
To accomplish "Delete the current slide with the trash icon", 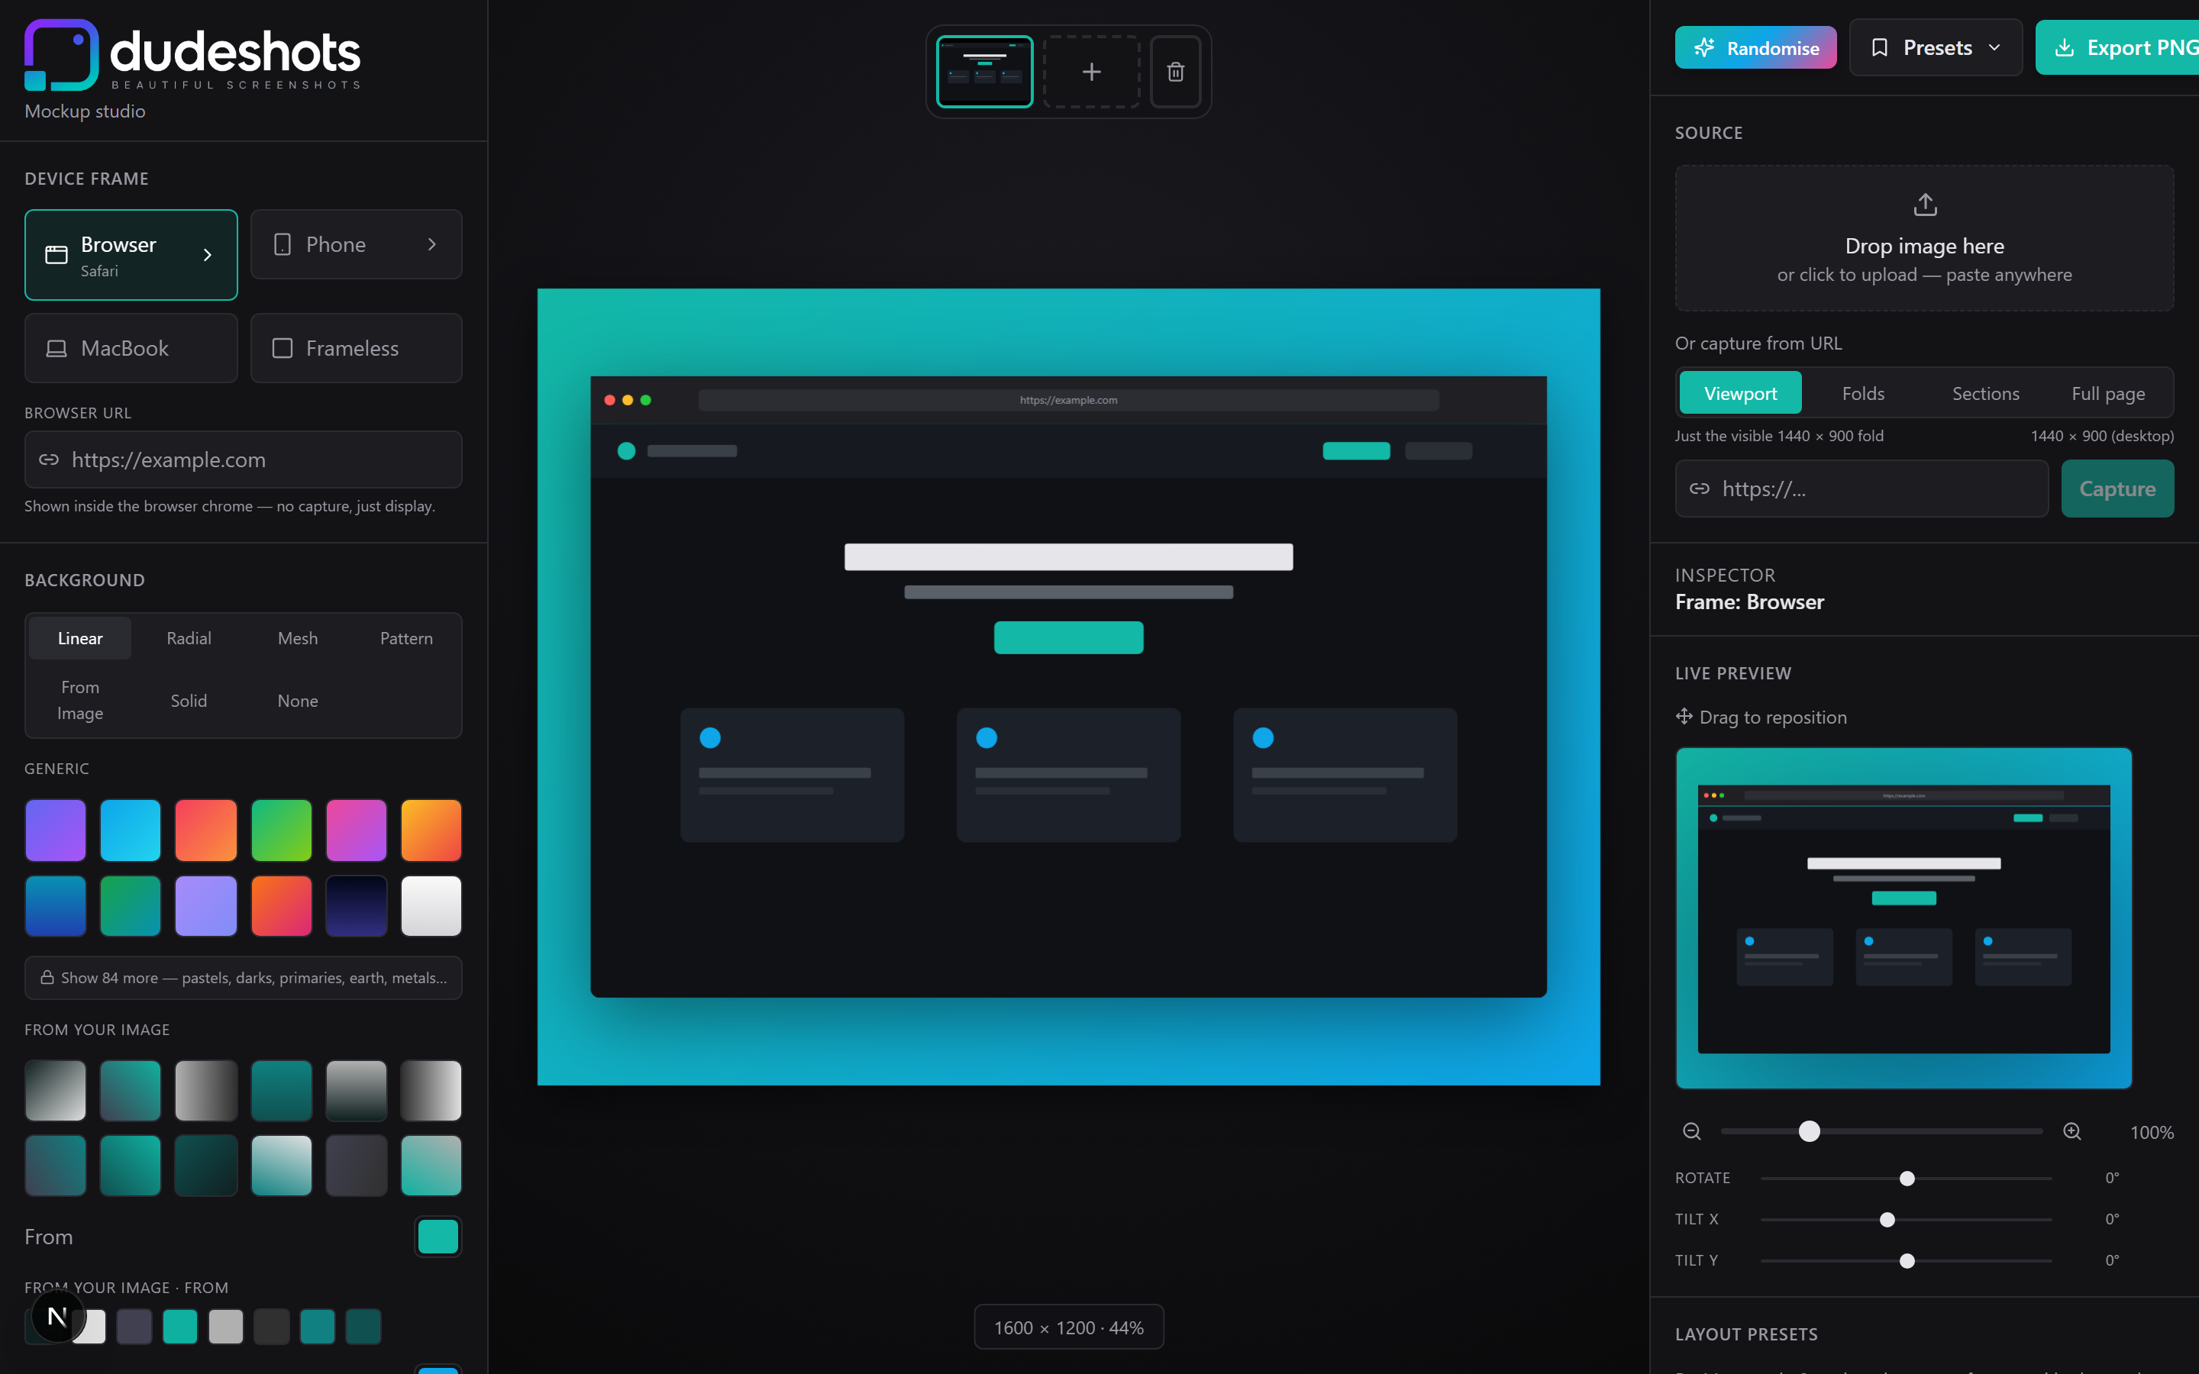I will [1175, 72].
